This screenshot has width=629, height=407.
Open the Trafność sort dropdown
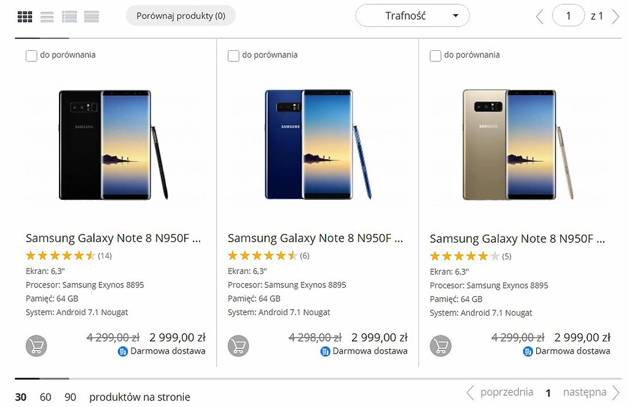click(412, 16)
